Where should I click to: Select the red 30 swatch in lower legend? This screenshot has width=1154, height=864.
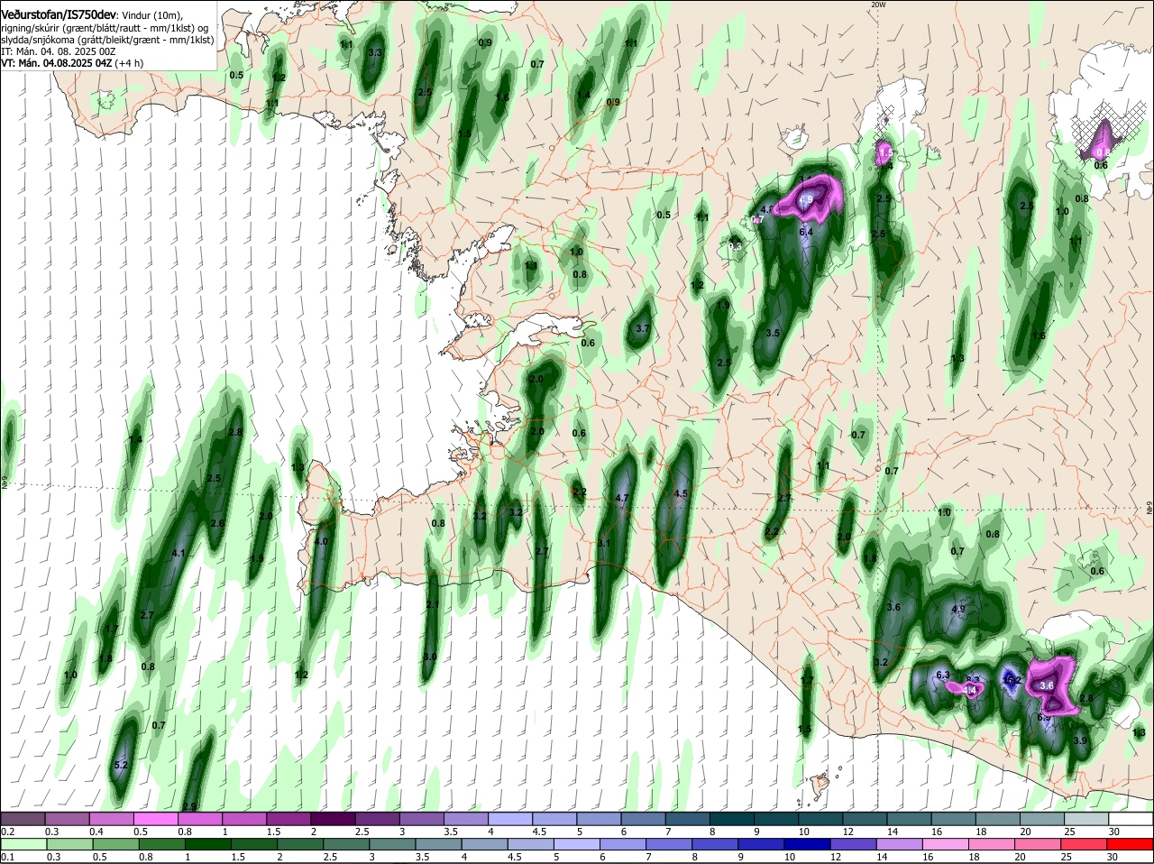tap(1131, 844)
